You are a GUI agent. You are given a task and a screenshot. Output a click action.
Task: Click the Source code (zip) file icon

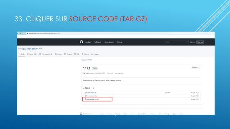click(86, 96)
